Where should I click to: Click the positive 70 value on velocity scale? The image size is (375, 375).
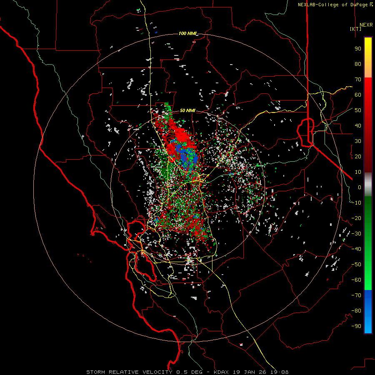coord(358,80)
